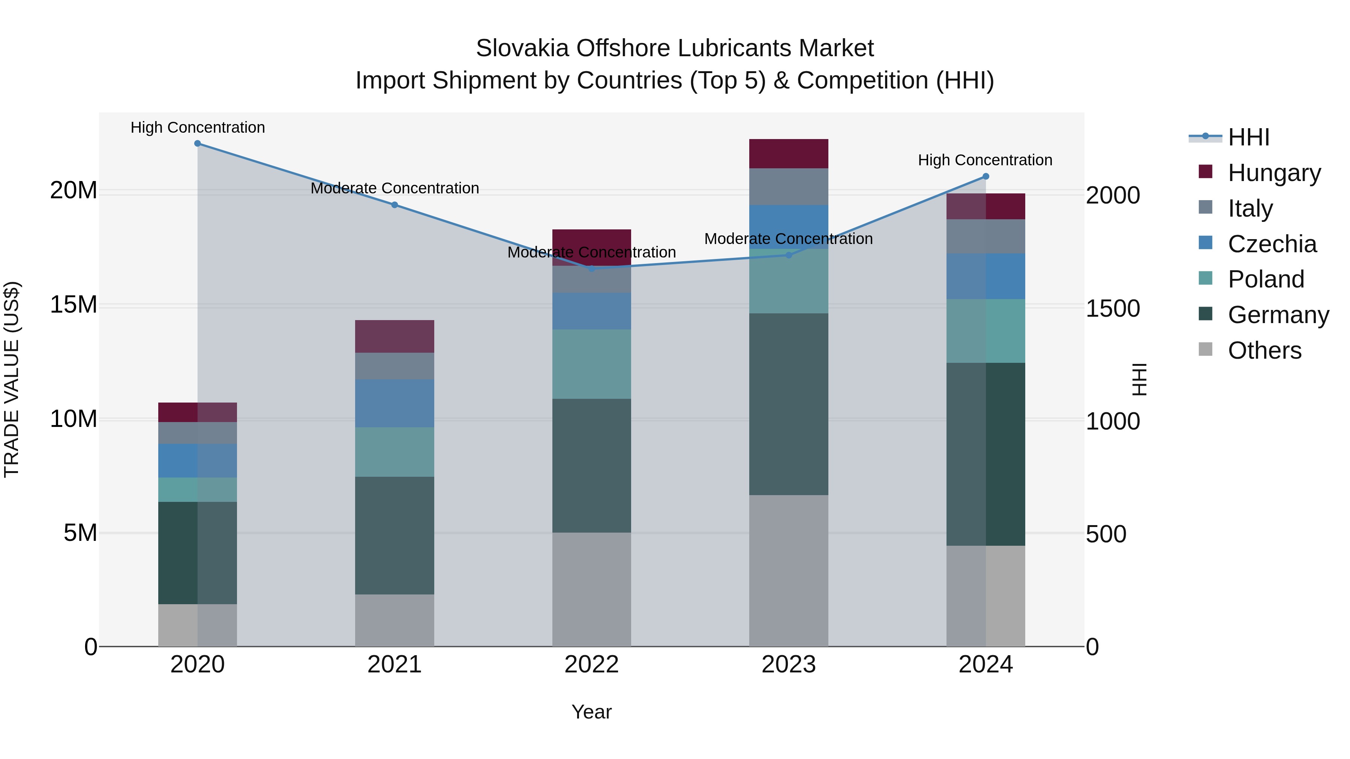Image resolution: width=1350 pixels, height=759 pixels.
Task: Click the Hungary segment of 2021 bar
Action: point(394,337)
